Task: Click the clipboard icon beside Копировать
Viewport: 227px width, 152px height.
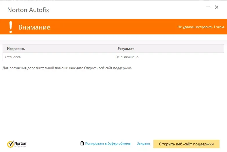Action: (82, 143)
